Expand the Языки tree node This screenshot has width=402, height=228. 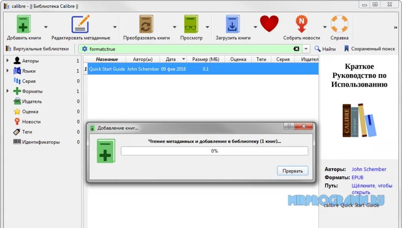click(x=7, y=71)
